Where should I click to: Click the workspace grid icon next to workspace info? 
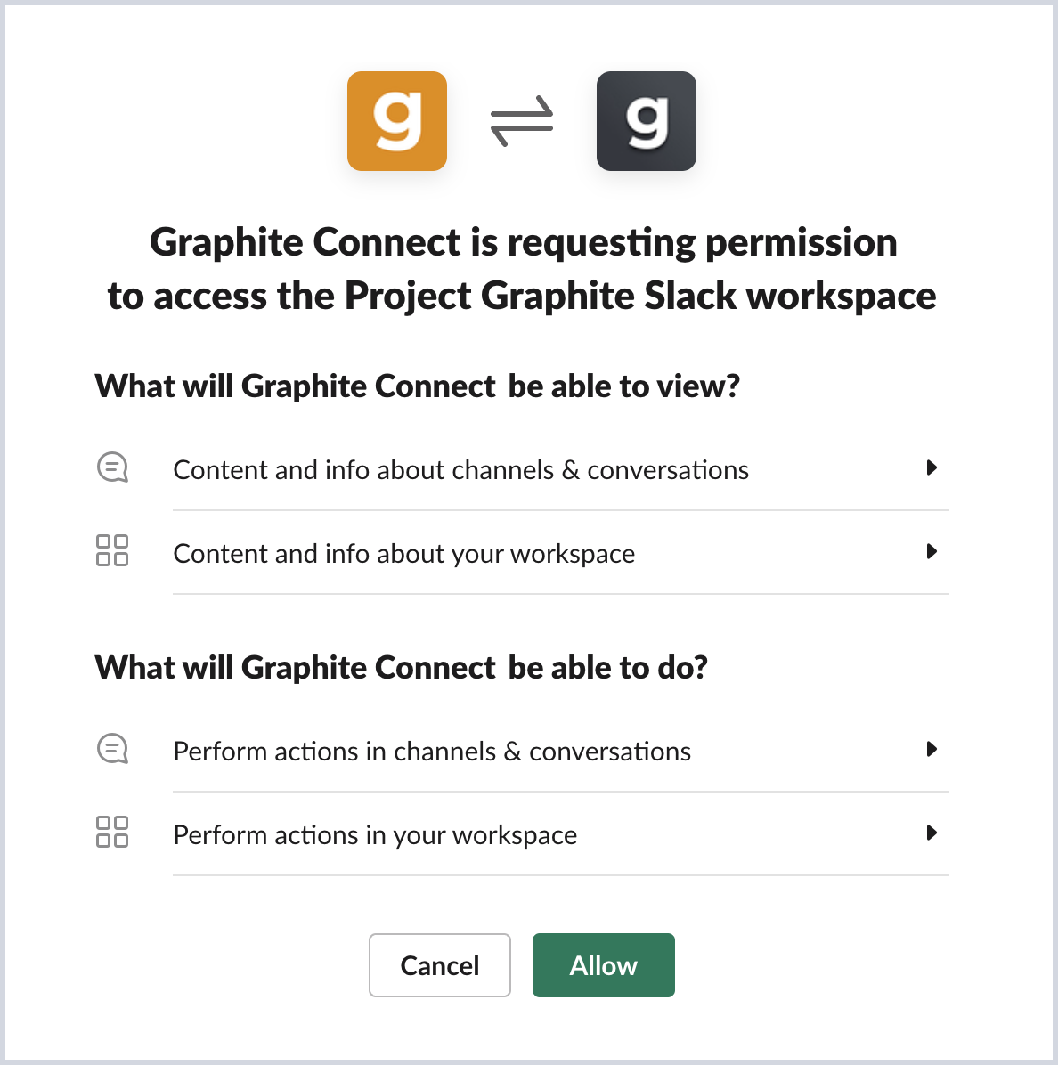click(112, 552)
